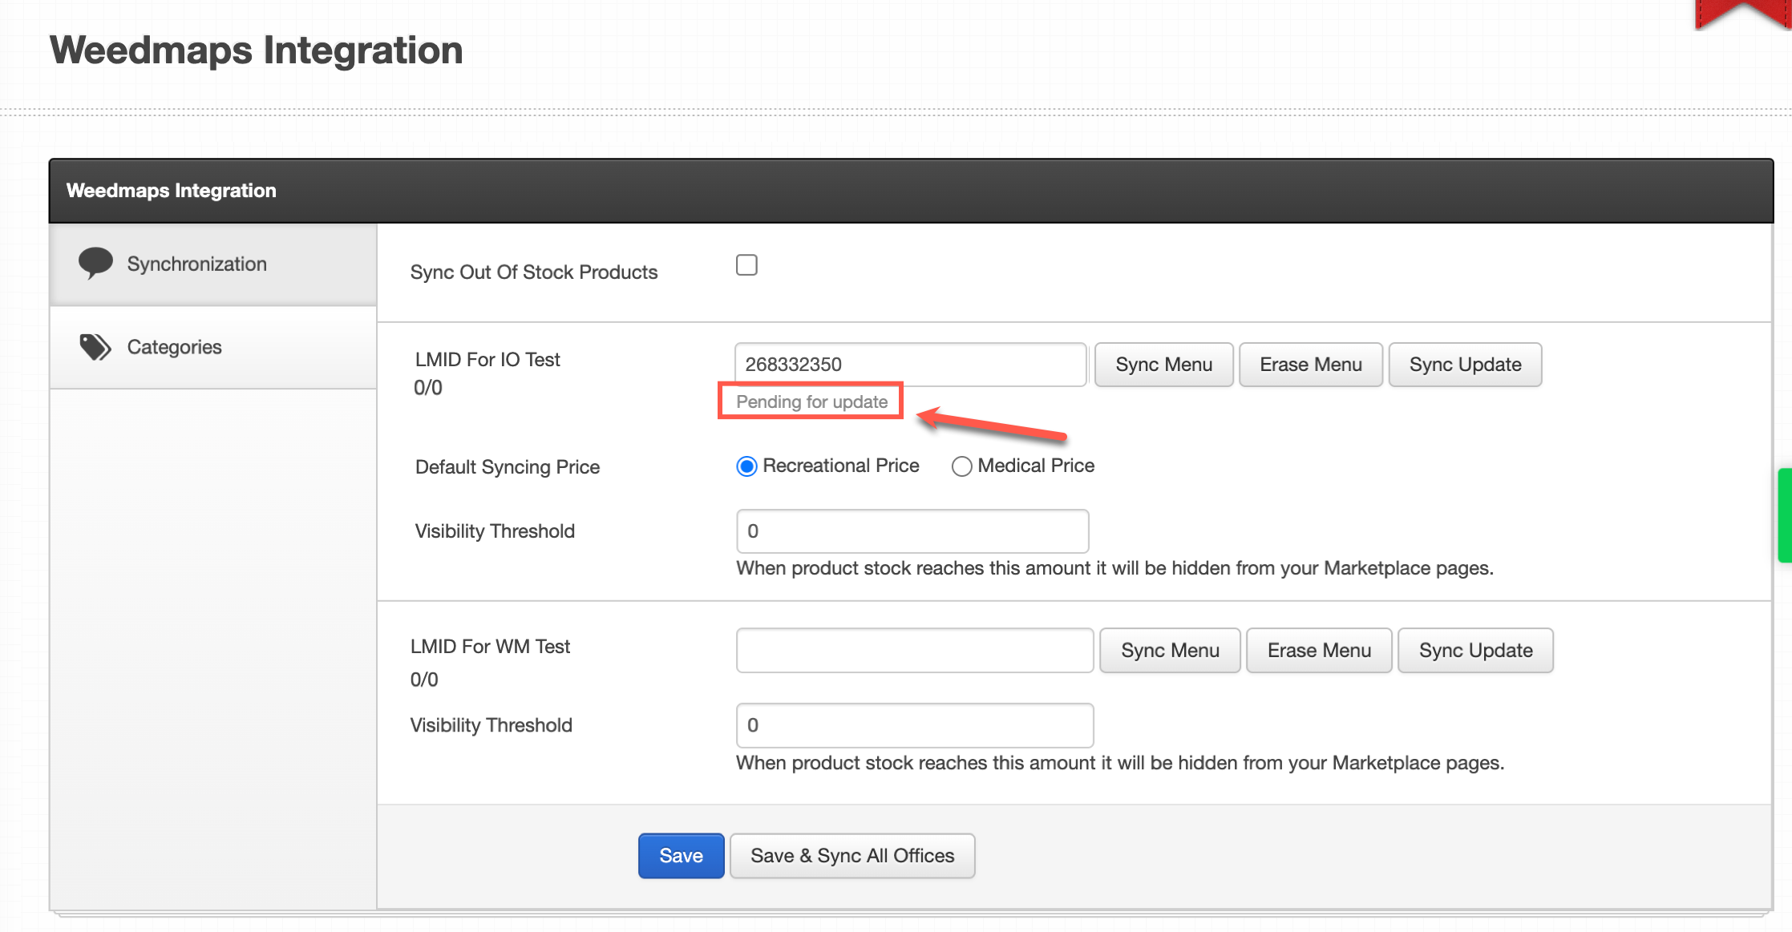
Task: Click IO Test Visibility Threshold input
Action: (912, 531)
